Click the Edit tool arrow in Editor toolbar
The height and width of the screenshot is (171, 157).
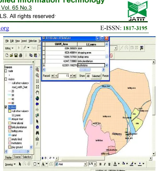(19, 48)
